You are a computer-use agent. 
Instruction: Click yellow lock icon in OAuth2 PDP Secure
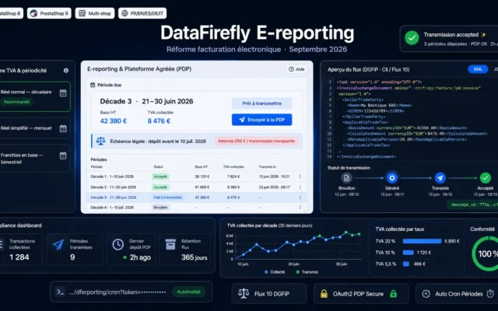point(324,294)
